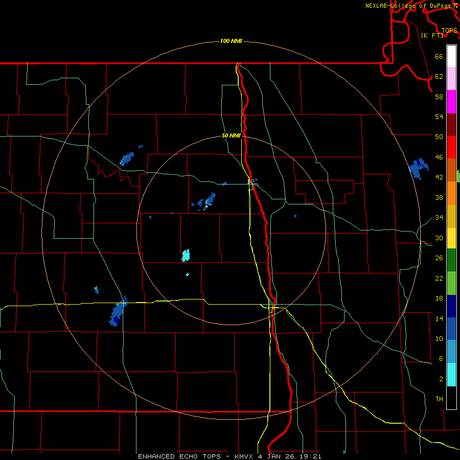
Task: Click the KMVX radar site identifier
Action: (x=243, y=456)
